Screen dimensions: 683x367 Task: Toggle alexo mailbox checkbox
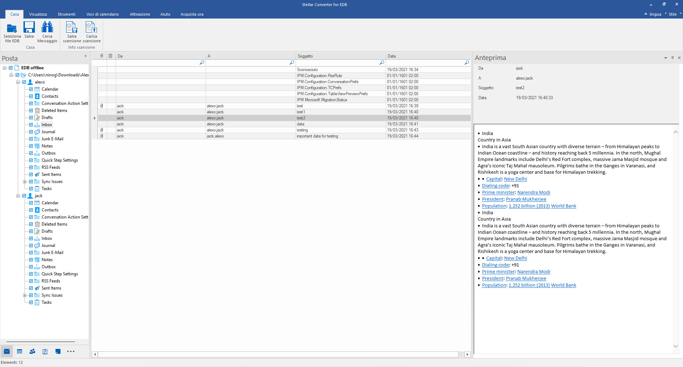[24, 82]
